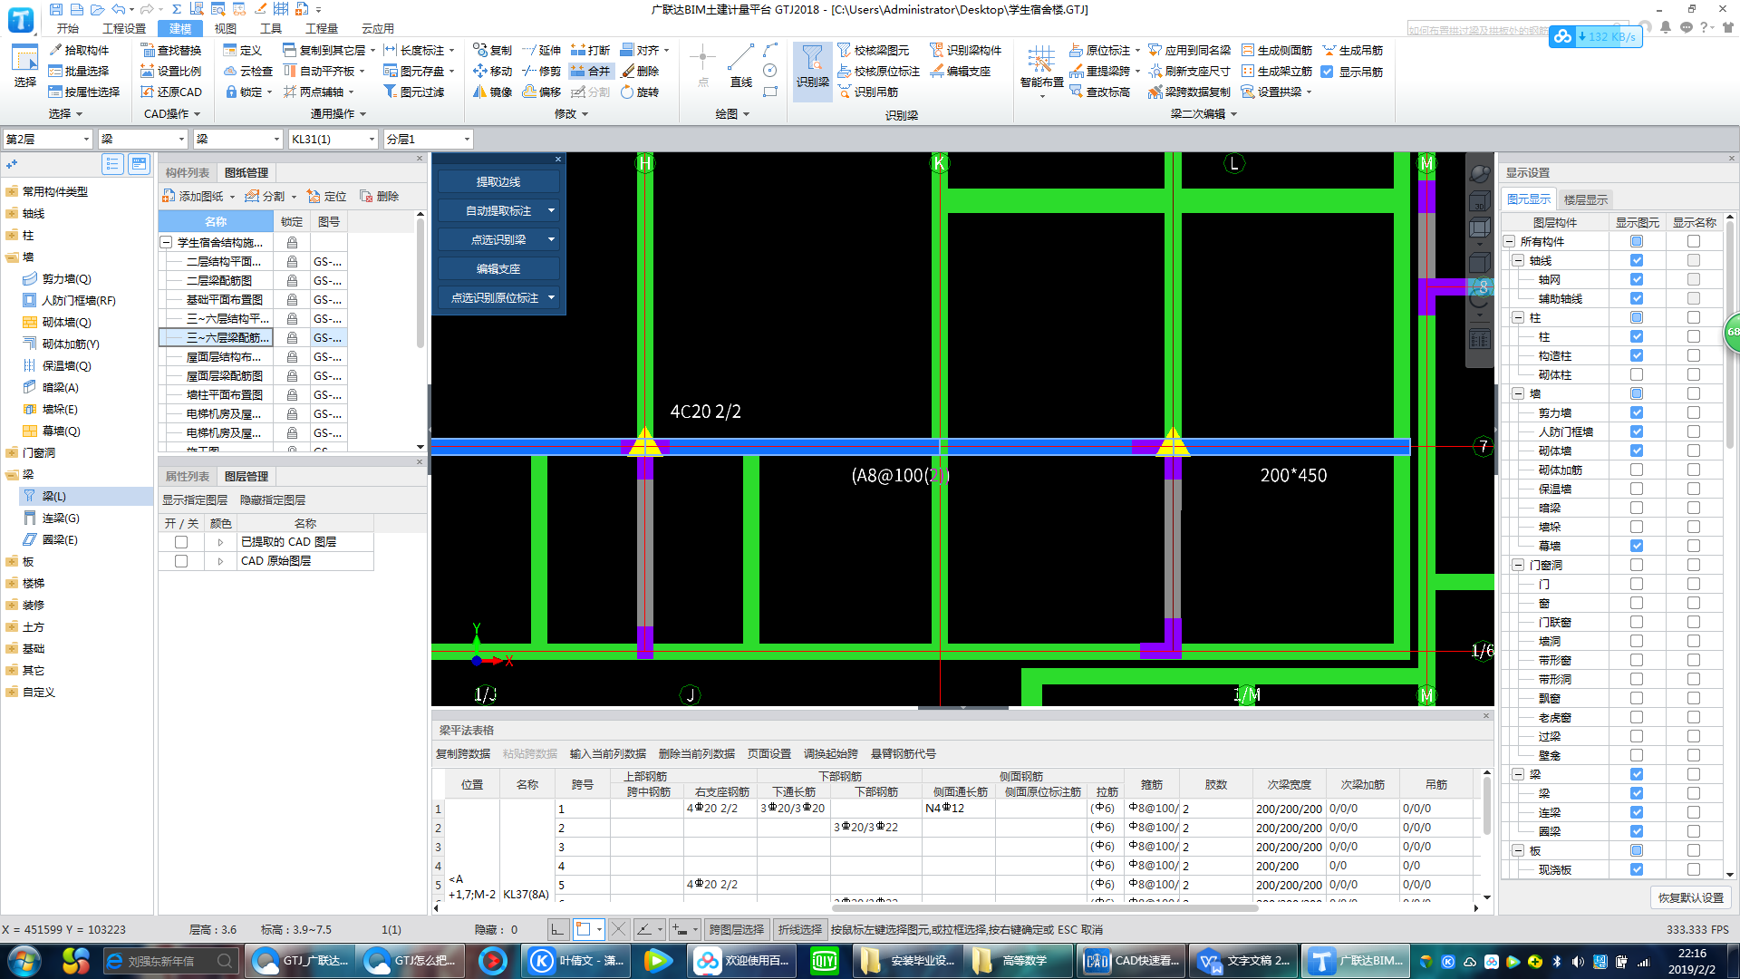The height and width of the screenshot is (979, 1740).
Task: Toggle 显示图元 checkbox for 构造柱
Action: click(x=1637, y=355)
